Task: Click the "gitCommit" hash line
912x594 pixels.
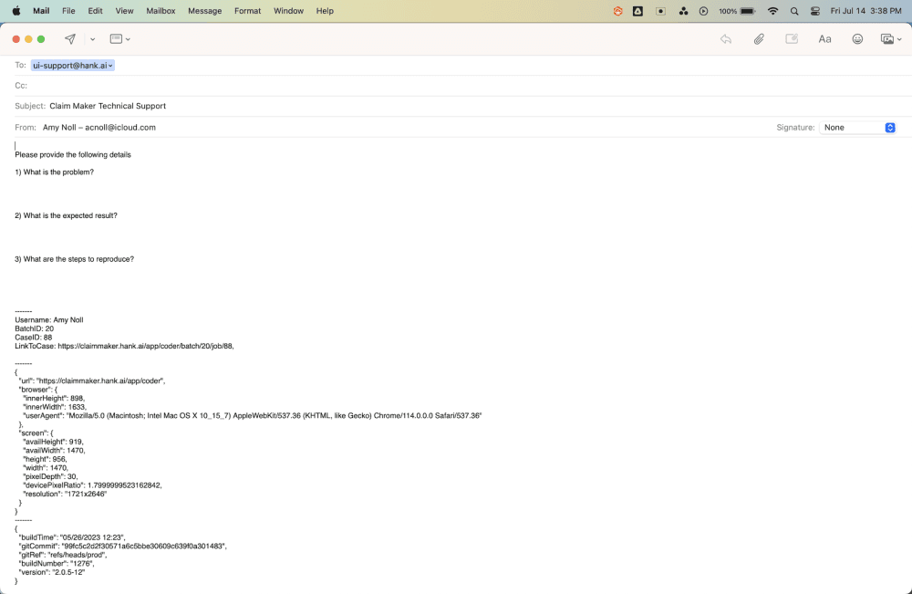Action: pyautogui.click(x=123, y=547)
